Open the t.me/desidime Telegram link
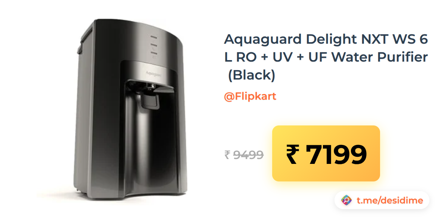The image size is (448, 224). tap(390, 200)
